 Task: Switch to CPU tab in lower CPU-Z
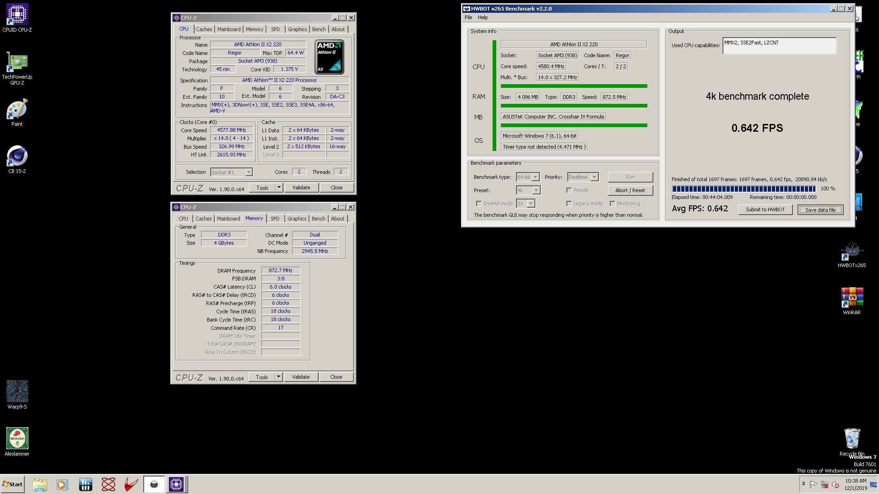pyautogui.click(x=184, y=219)
